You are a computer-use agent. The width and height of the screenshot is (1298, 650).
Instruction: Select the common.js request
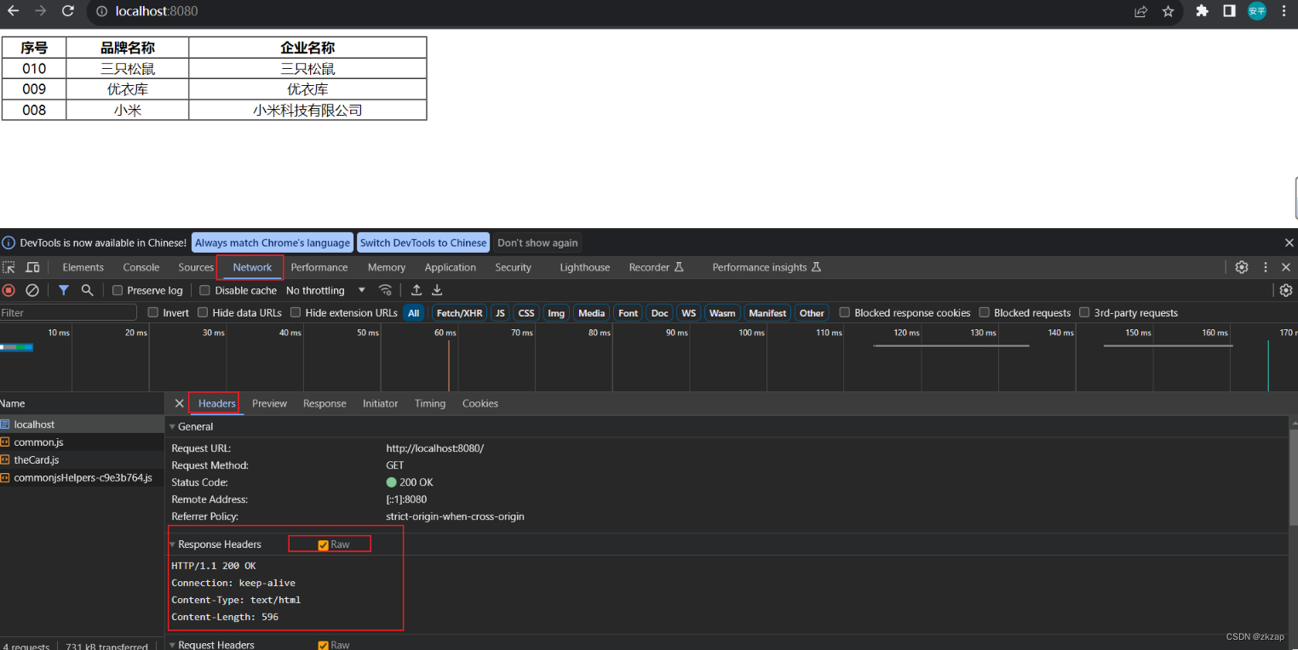pyautogui.click(x=82, y=442)
